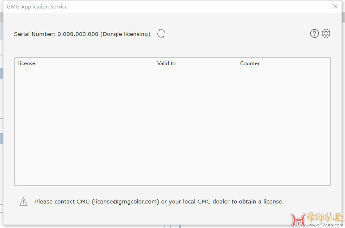Sort by the Valid to column header

[x=166, y=63]
